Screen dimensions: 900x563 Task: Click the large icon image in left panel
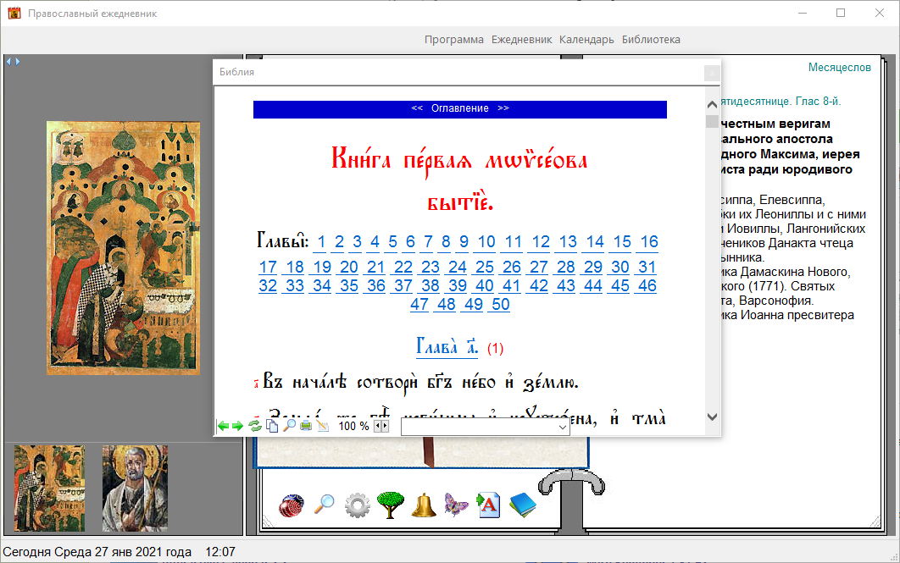(x=124, y=248)
